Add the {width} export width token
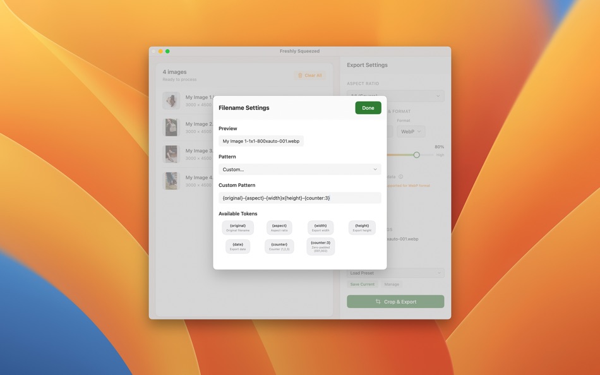Screen dimensions: 600x375 (x=320, y=227)
